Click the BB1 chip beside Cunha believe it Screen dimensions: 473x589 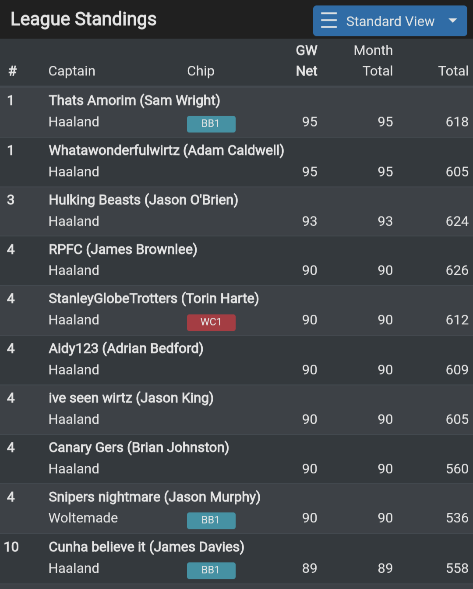click(x=211, y=571)
